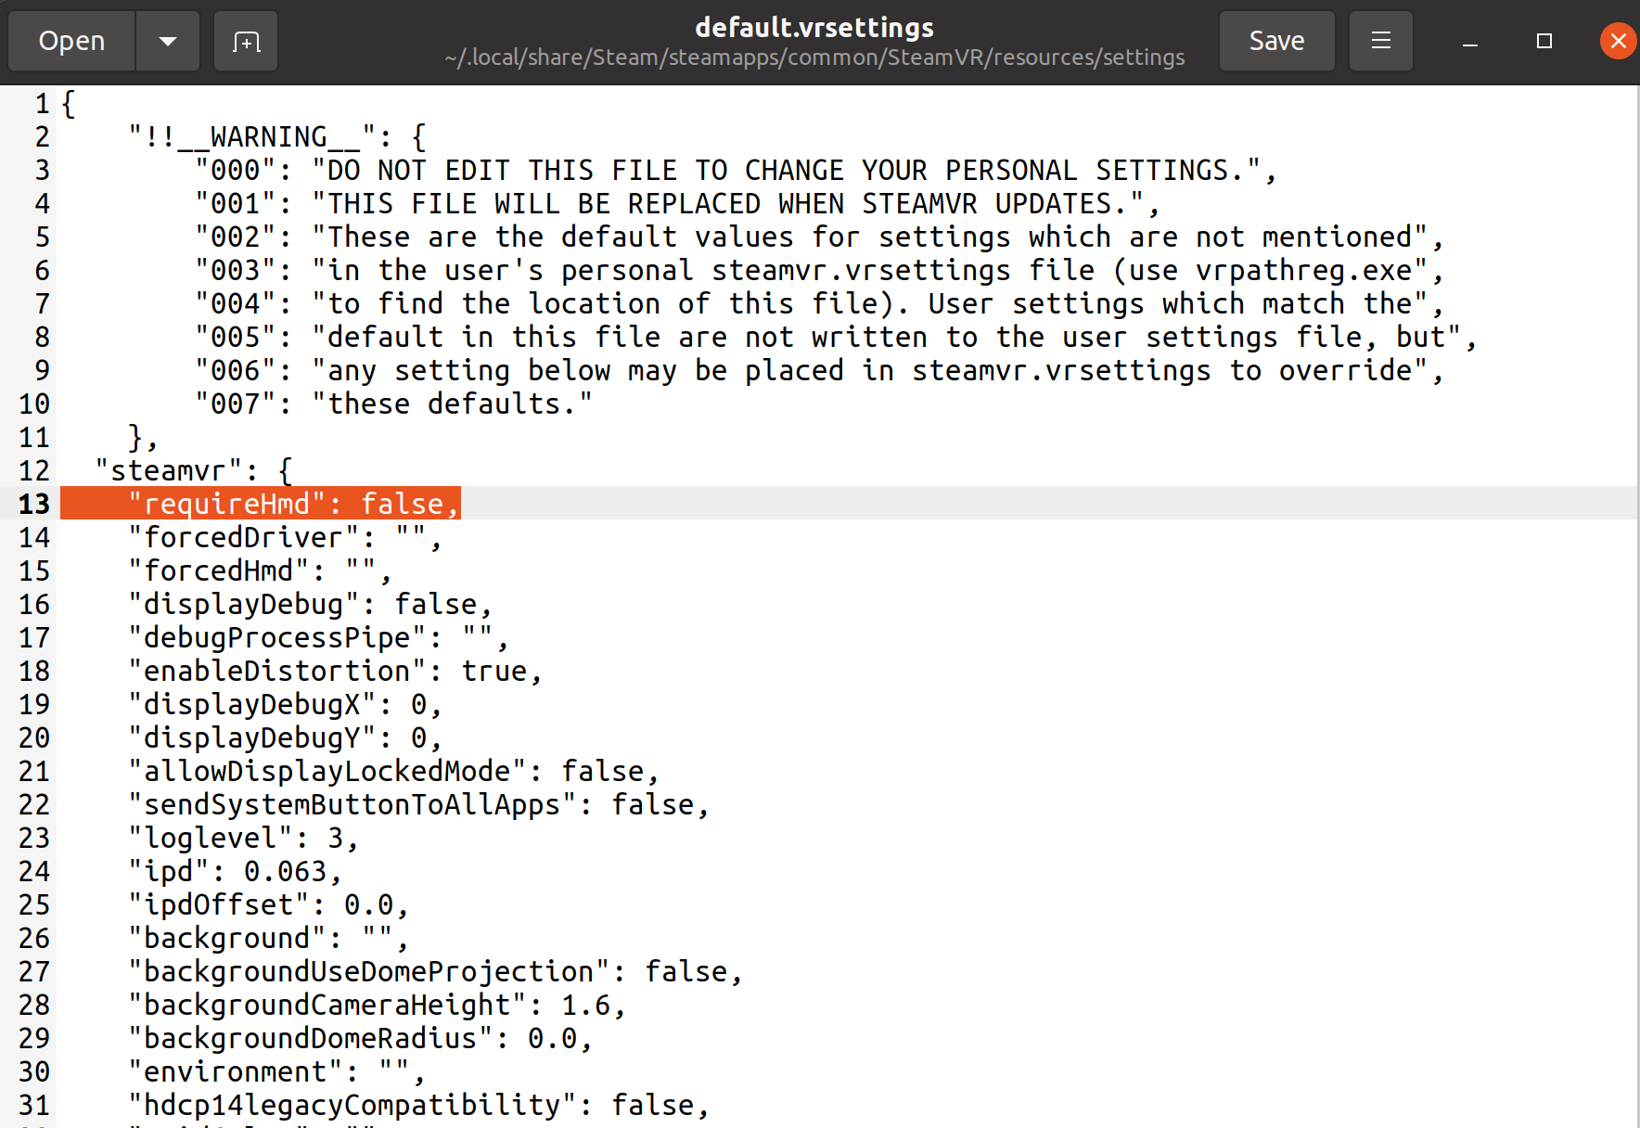
Task: Click "backgroundDomeRadius": 0.0 line
Action: (360, 1038)
